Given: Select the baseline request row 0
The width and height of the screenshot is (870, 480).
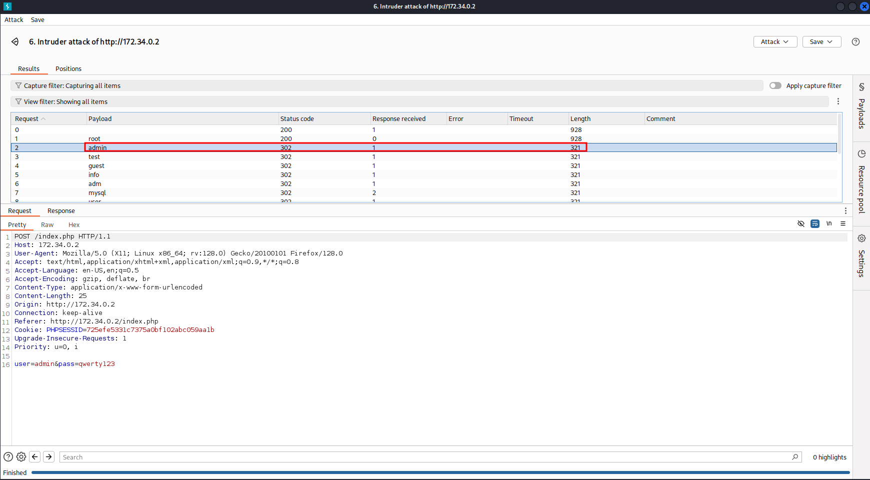Looking at the screenshot, I should [424, 129].
